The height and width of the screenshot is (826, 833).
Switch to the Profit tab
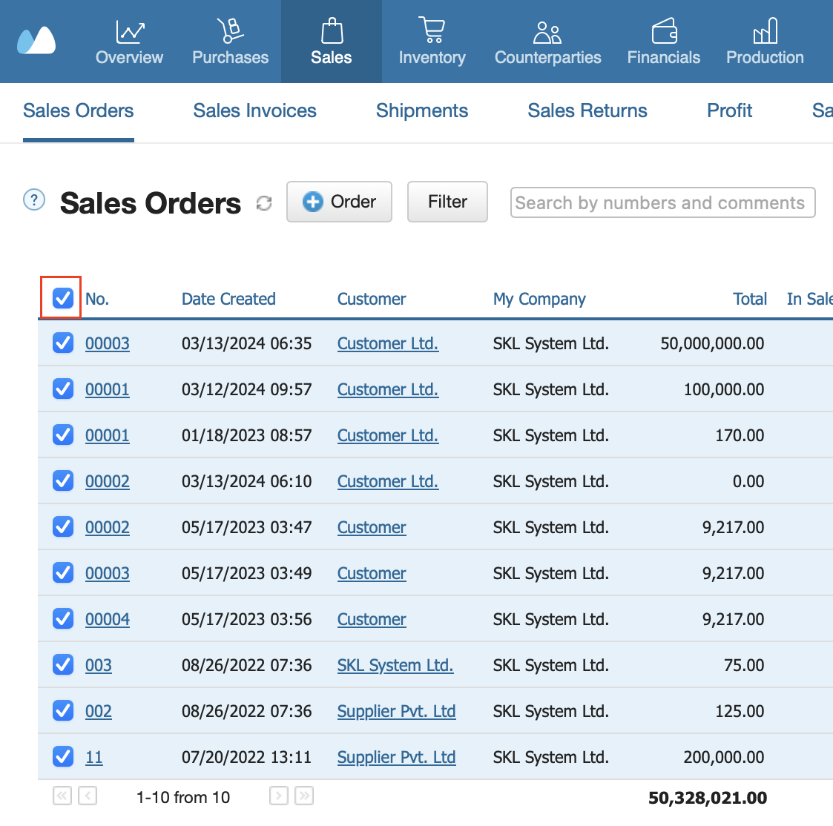pos(729,111)
